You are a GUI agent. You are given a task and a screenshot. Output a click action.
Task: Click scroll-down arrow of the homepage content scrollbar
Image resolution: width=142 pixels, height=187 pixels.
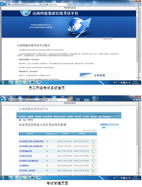click(x=137, y=77)
